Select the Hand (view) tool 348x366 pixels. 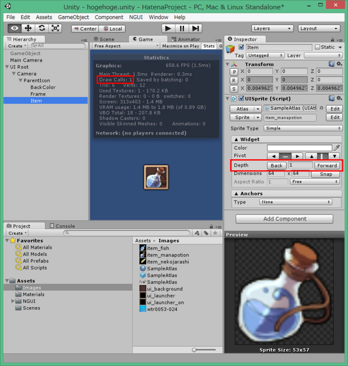click(x=15, y=28)
